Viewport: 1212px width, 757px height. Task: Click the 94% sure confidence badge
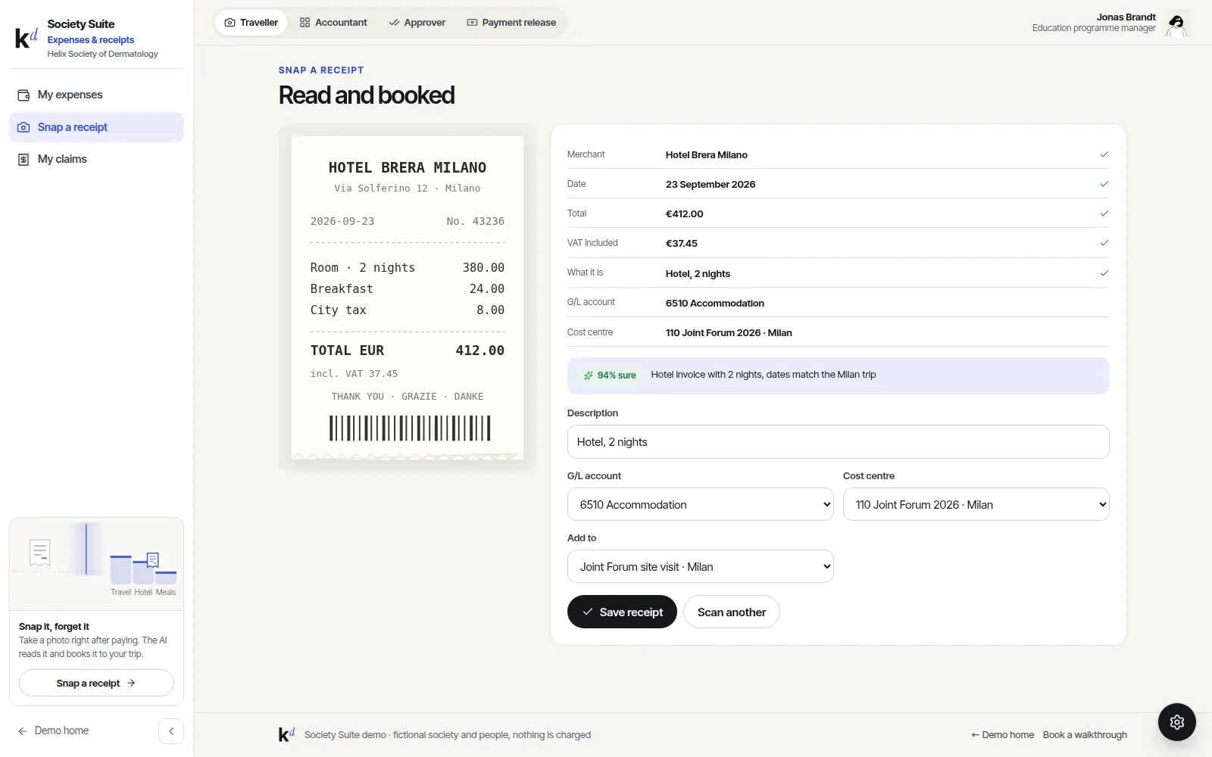(x=610, y=375)
